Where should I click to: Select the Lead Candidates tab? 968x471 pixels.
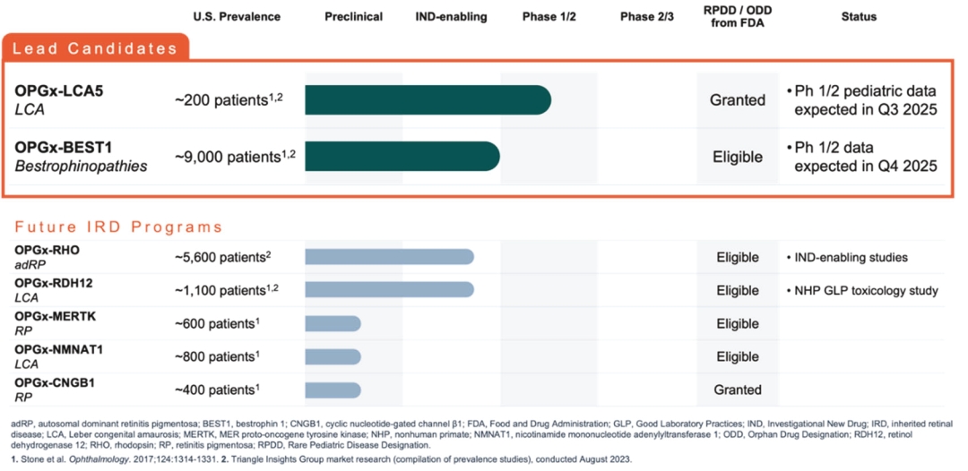coord(95,47)
